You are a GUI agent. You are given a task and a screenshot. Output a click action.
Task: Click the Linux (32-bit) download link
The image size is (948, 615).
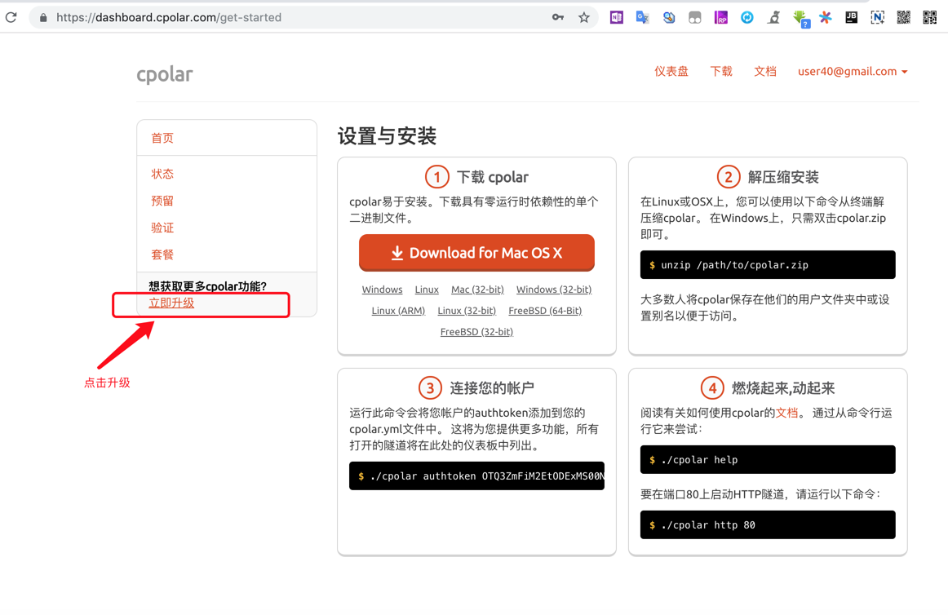point(467,311)
